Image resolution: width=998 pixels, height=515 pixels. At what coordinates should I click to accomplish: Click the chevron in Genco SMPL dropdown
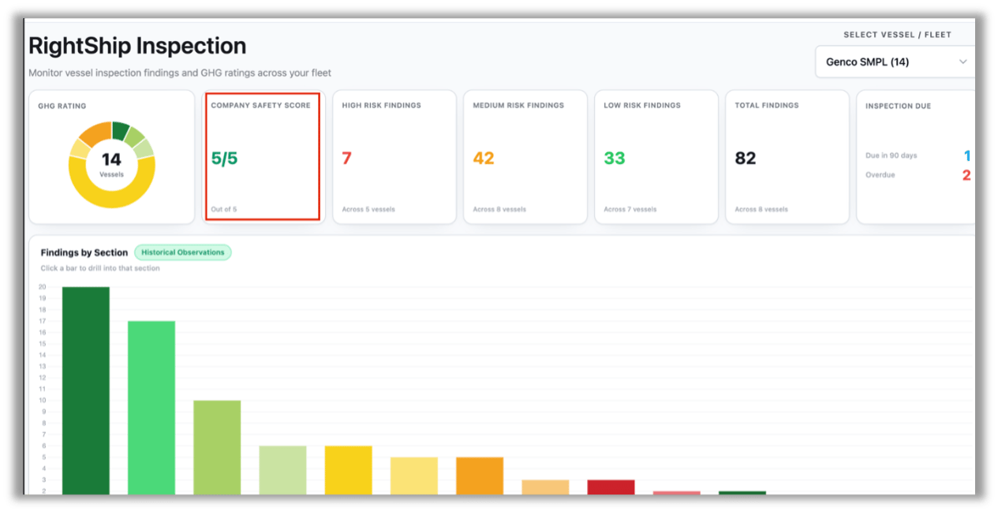(x=962, y=62)
